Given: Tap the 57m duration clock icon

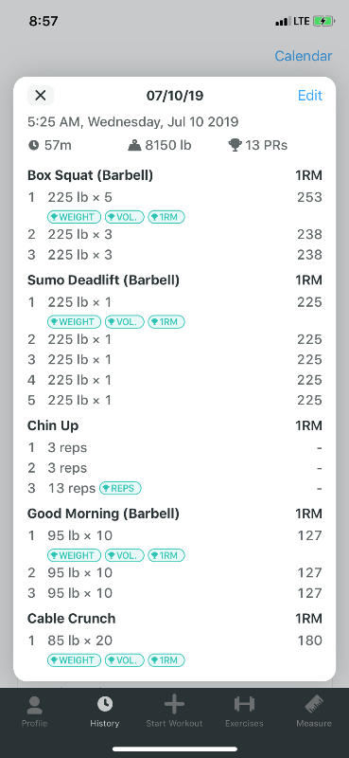Looking at the screenshot, I should point(33,145).
